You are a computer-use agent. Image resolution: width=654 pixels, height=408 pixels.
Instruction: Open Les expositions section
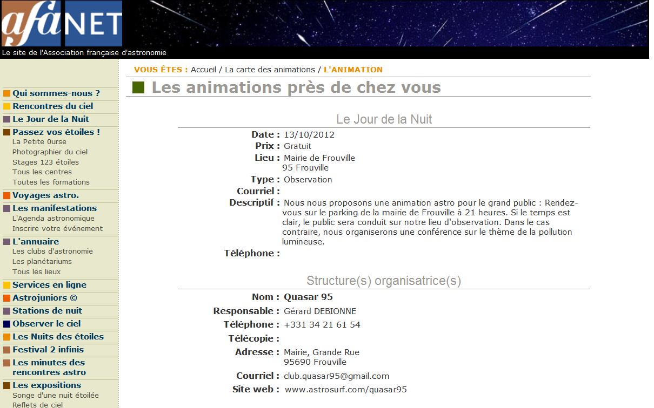point(46,385)
